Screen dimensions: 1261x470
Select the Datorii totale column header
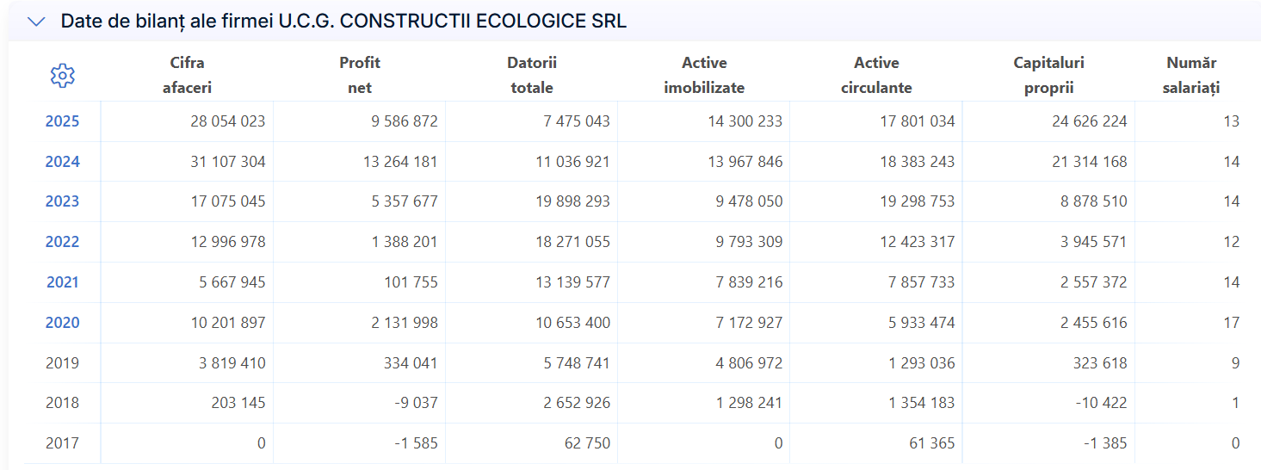point(532,75)
